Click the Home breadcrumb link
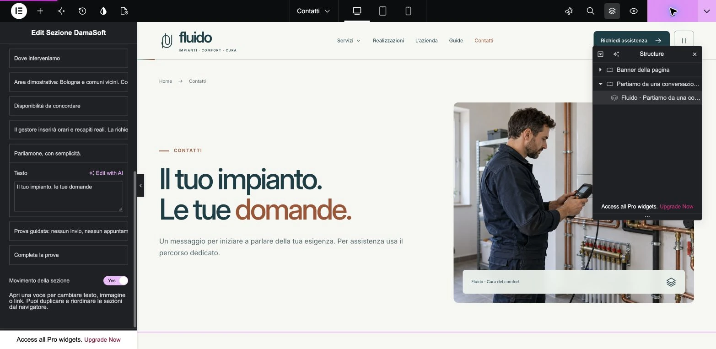 coord(166,81)
